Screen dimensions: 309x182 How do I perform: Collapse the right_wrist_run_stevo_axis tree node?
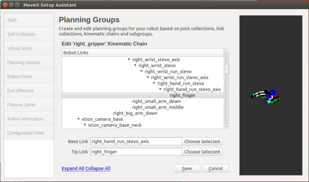148,77
